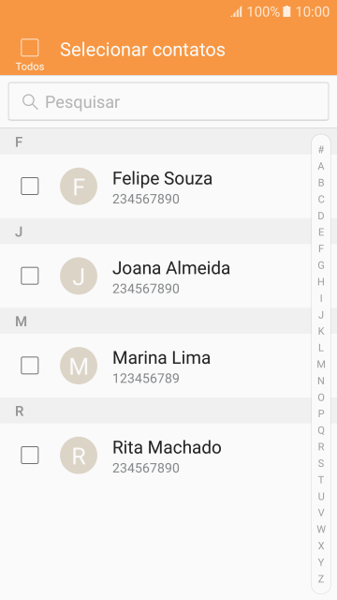Tap Joana Almeida's J avatar icon

tap(79, 276)
